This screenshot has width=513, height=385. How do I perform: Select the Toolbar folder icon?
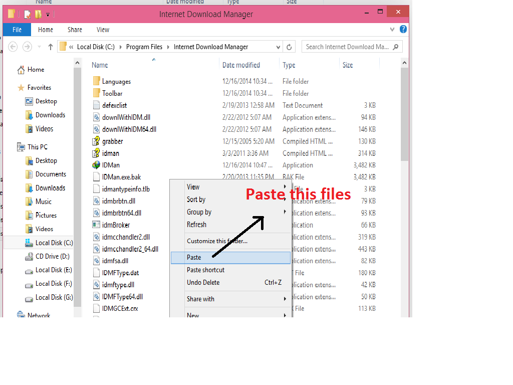coord(96,93)
